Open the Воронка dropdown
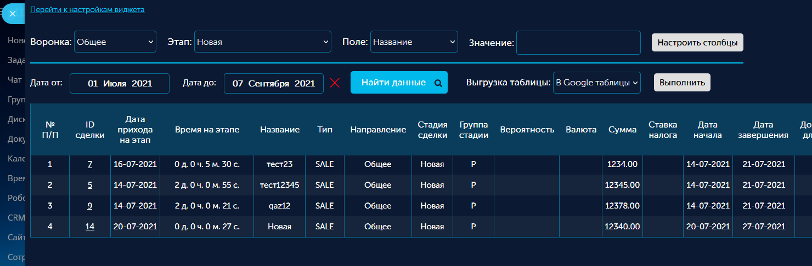The height and width of the screenshot is (266, 812). pyautogui.click(x=115, y=42)
